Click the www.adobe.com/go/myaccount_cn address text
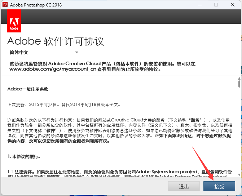242x196 pixels. tap(53, 69)
